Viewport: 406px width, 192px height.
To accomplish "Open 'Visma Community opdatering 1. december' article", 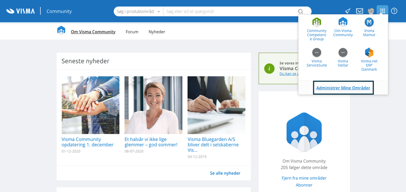I will click(87, 142).
